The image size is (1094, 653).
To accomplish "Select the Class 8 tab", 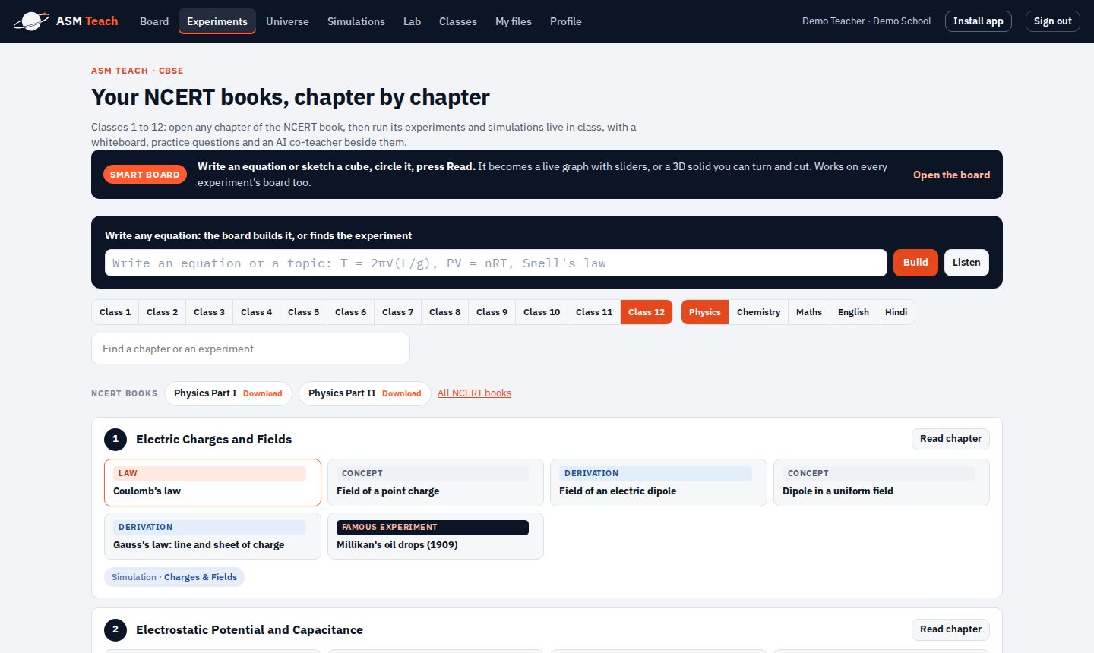I will point(445,312).
